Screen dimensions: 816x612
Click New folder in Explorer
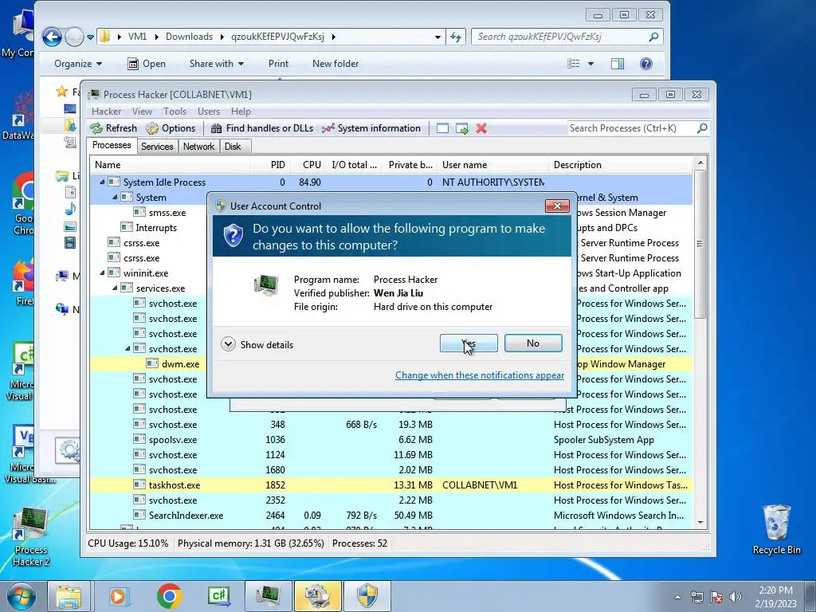335,64
